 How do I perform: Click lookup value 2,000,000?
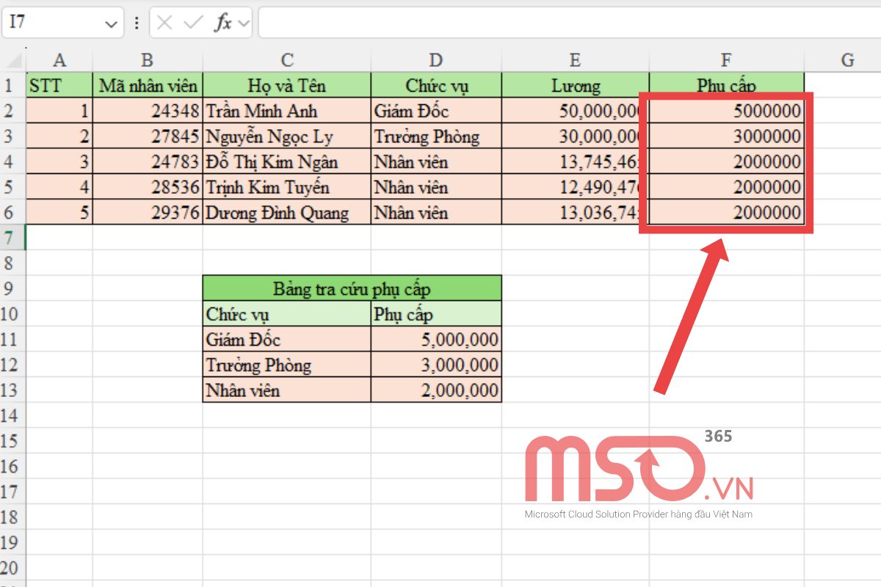click(436, 390)
